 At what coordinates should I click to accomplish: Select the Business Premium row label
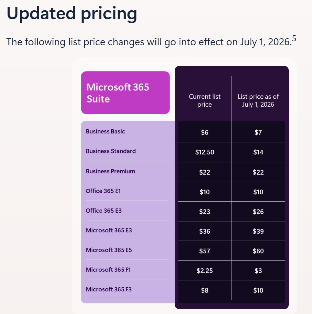110,171
